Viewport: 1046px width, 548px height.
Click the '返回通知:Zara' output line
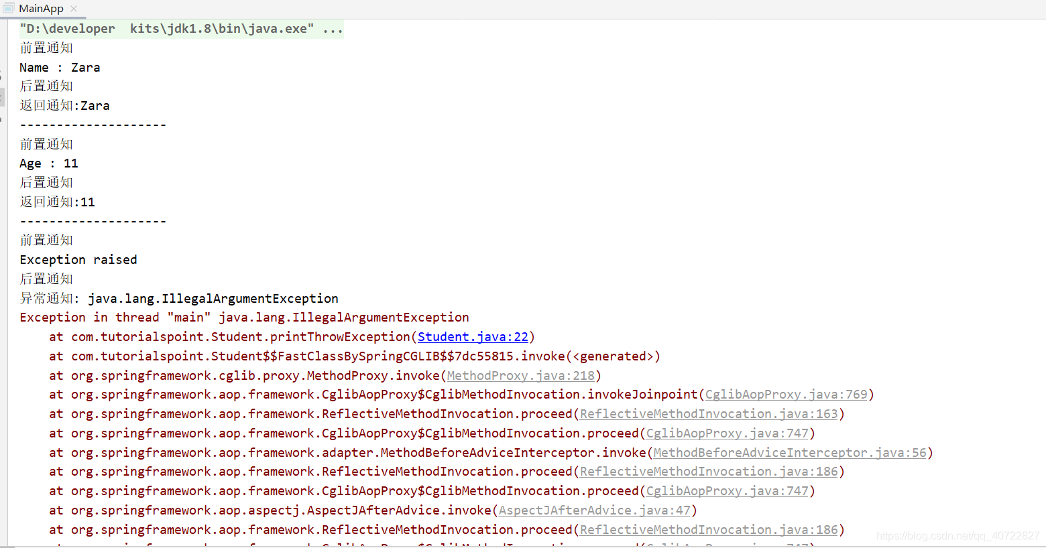click(x=64, y=106)
